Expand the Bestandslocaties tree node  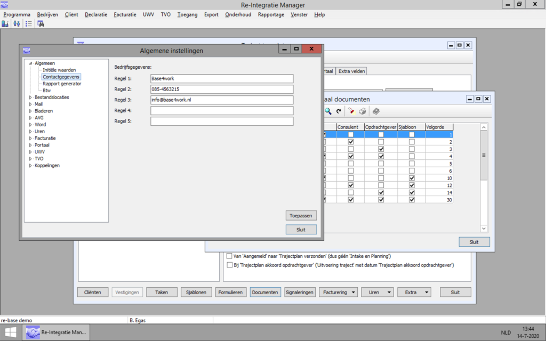tap(30, 98)
